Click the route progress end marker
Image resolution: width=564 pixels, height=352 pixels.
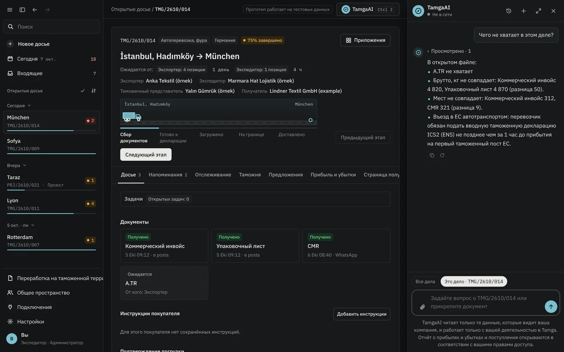point(311,120)
